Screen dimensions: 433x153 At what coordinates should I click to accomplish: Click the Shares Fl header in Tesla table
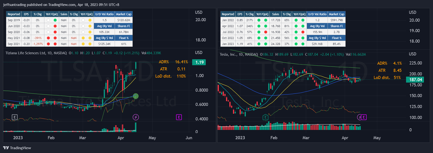[x=337, y=26]
